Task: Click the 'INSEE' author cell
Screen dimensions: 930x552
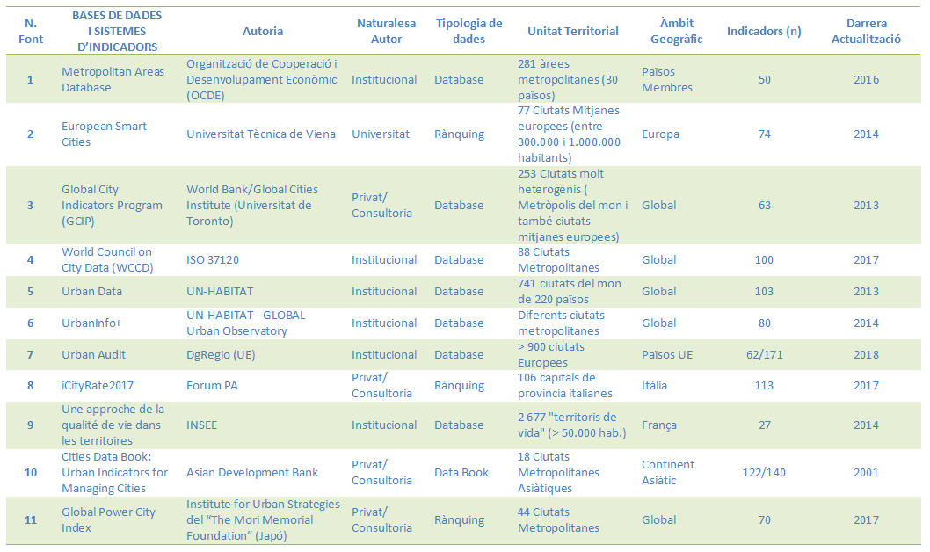Action: [201, 425]
